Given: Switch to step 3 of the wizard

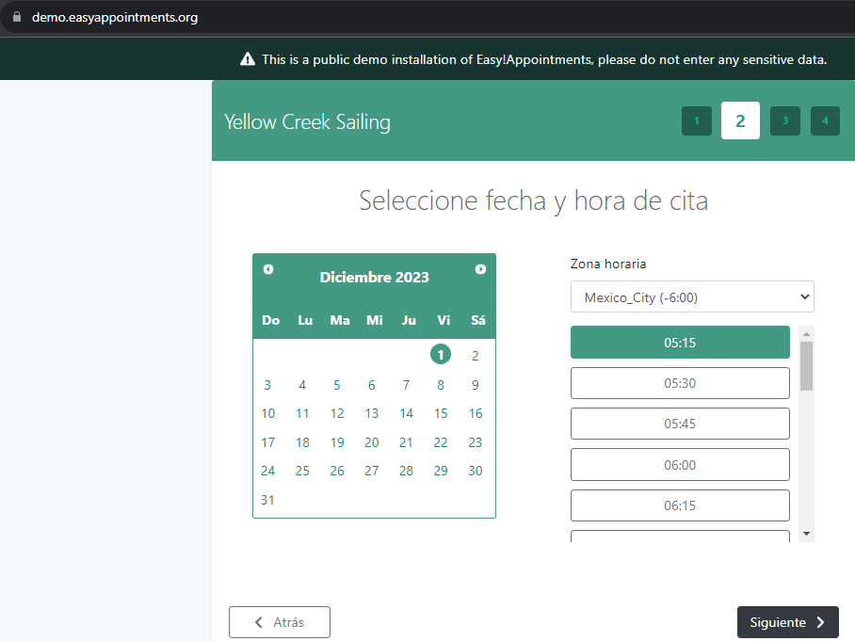Looking at the screenshot, I should click(x=784, y=120).
